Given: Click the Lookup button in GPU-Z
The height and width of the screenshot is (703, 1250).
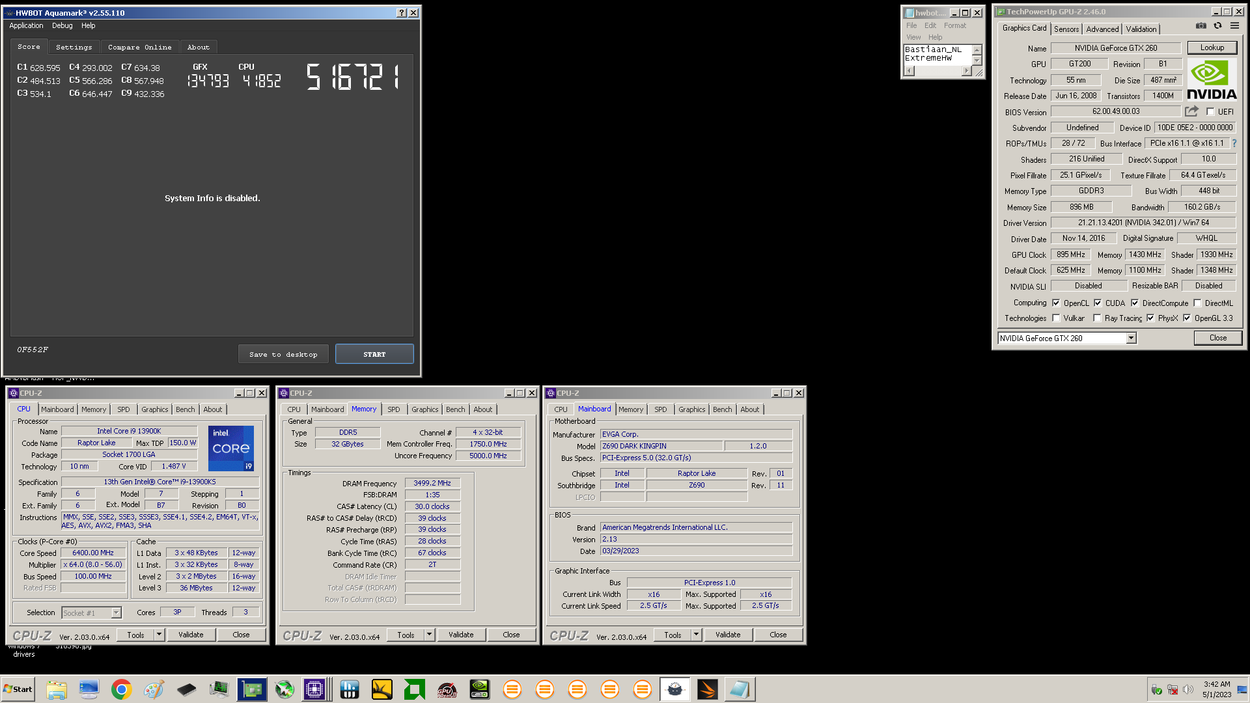Looking at the screenshot, I should click(1212, 48).
